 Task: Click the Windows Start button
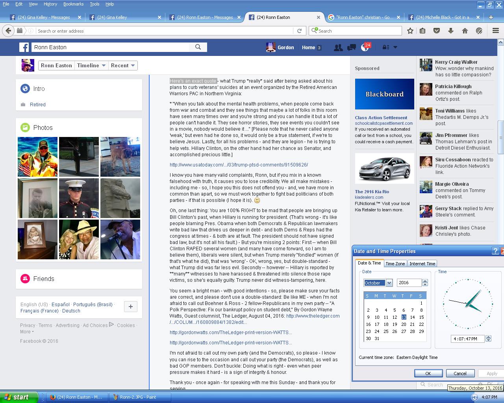pos(19,397)
